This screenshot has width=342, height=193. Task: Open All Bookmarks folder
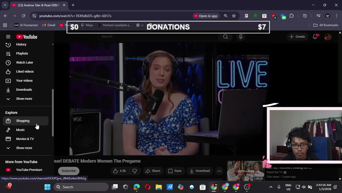coord(326,25)
